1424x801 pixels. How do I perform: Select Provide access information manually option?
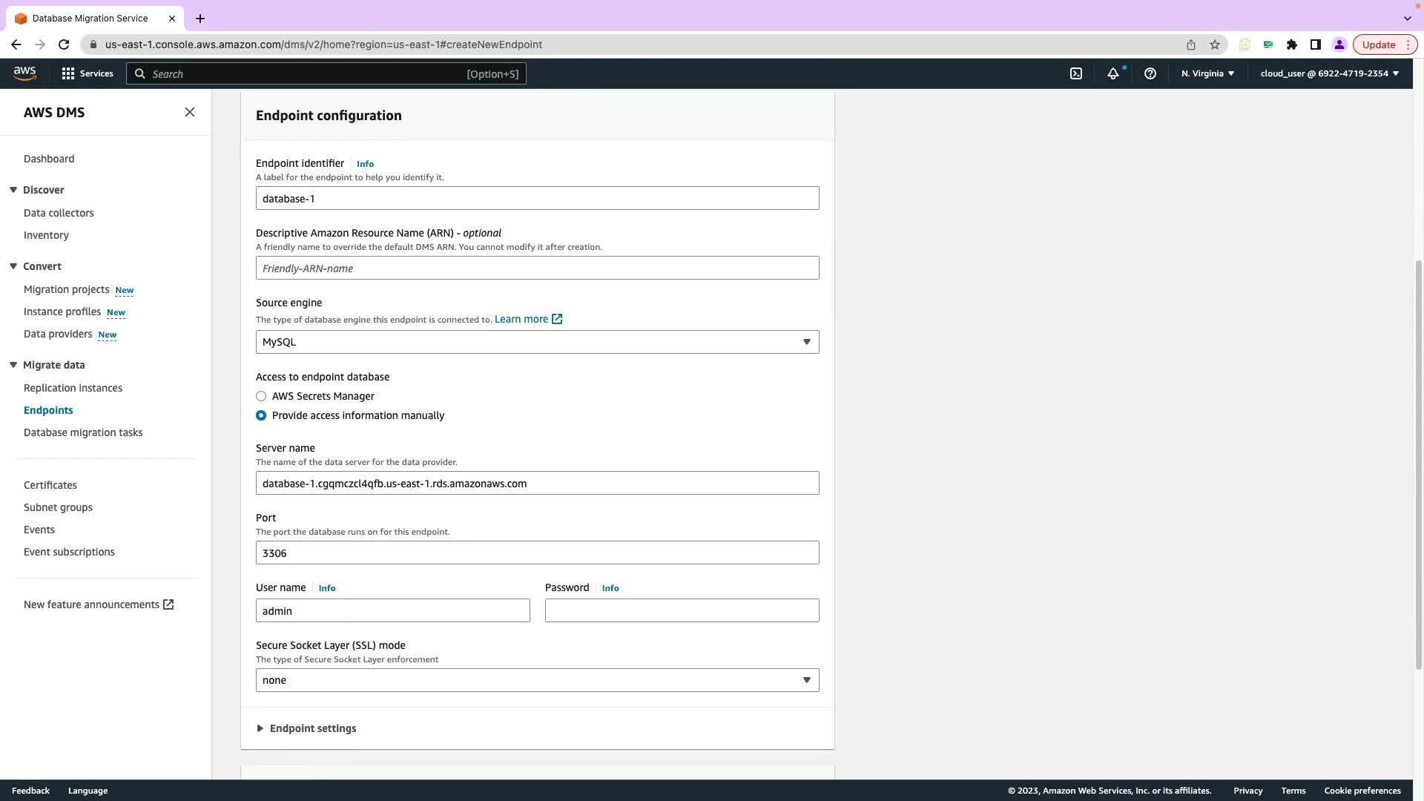point(261,415)
